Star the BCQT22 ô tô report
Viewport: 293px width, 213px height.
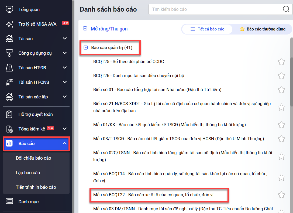point(281,195)
